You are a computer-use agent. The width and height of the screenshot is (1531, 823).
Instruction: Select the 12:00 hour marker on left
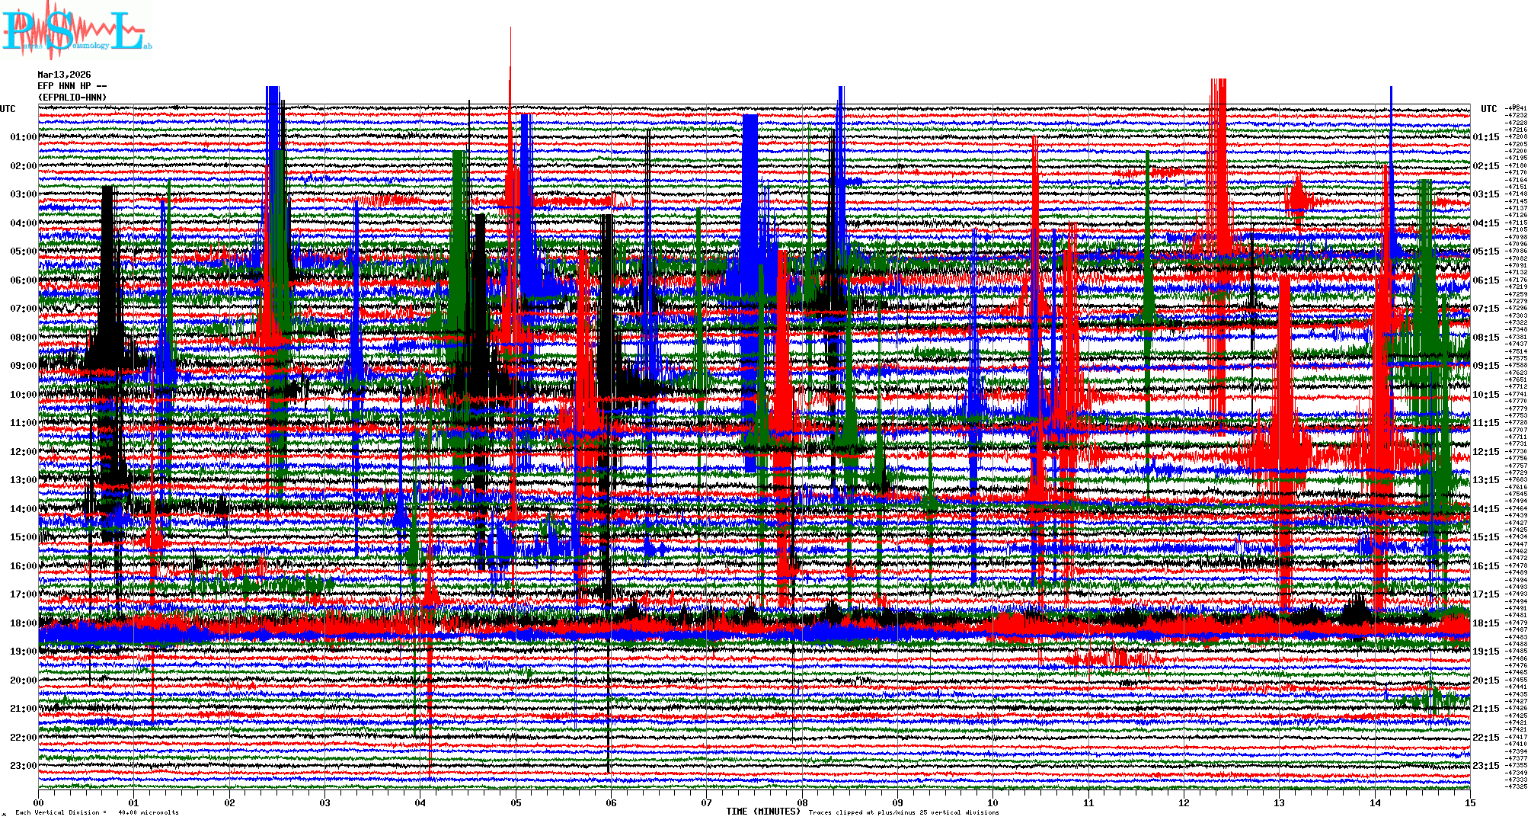23,452
